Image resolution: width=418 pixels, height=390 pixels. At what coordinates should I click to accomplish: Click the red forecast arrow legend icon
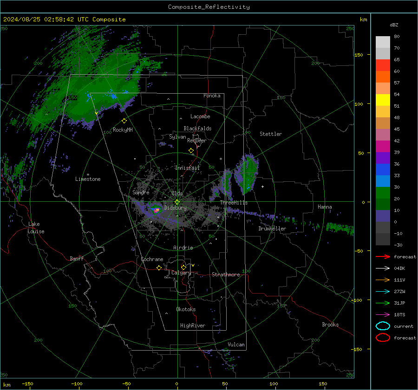[383, 256]
